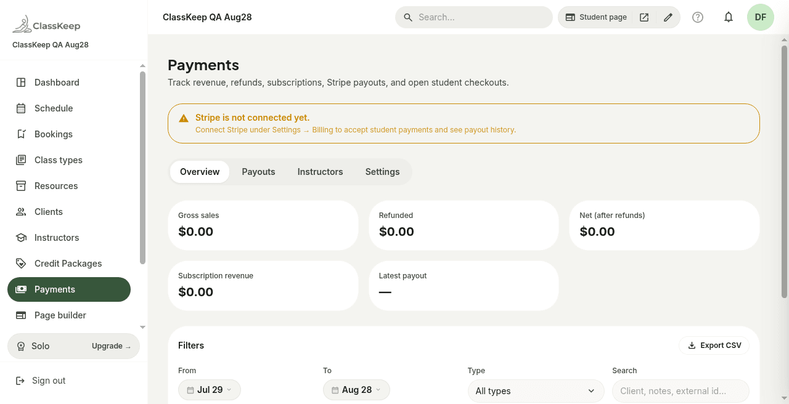Click the sidebar scroll up arrow
This screenshot has height=404, width=789.
coord(142,66)
